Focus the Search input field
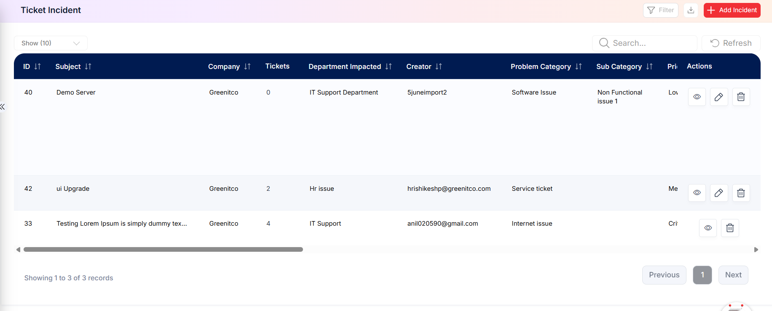The image size is (772, 311). (x=645, y=43)
